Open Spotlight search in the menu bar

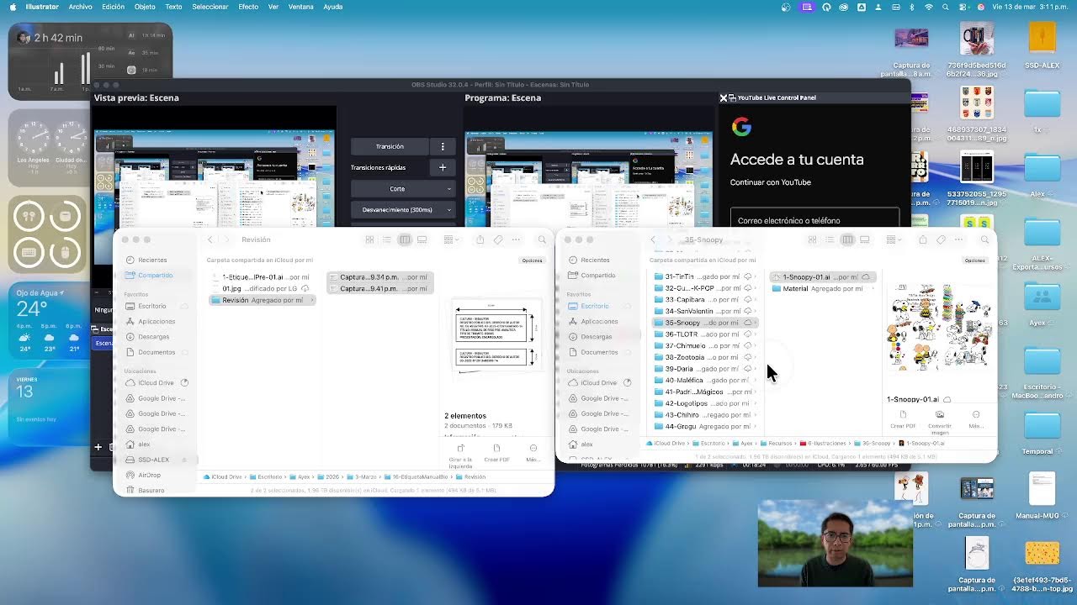coord(947,7)
